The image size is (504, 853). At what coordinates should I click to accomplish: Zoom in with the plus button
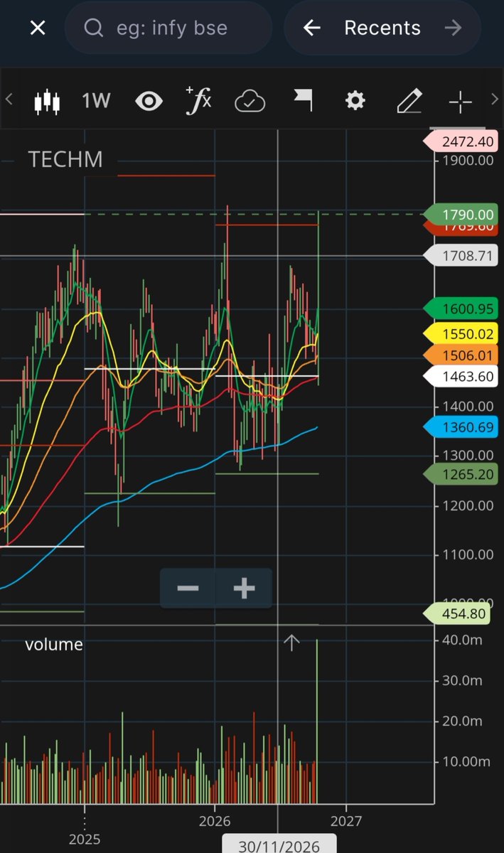coord(244,589)
